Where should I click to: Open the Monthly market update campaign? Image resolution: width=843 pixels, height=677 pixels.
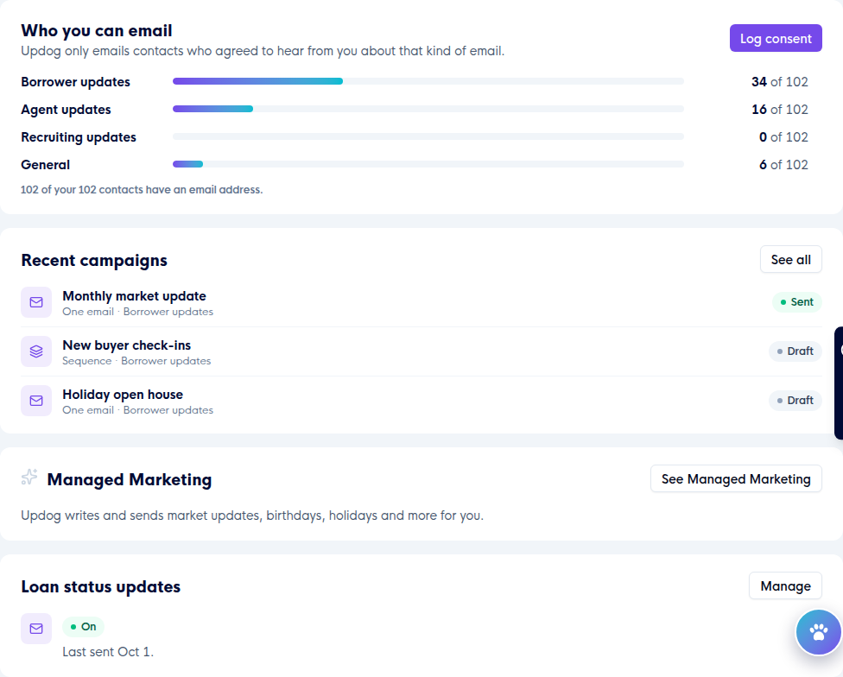421,302
